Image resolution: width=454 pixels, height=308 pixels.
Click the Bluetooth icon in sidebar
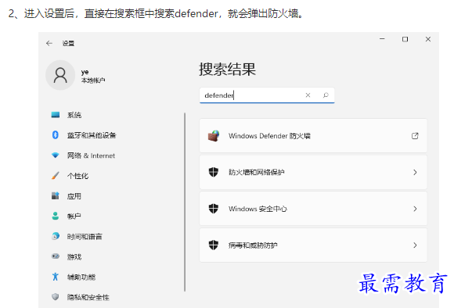(56, 135)
